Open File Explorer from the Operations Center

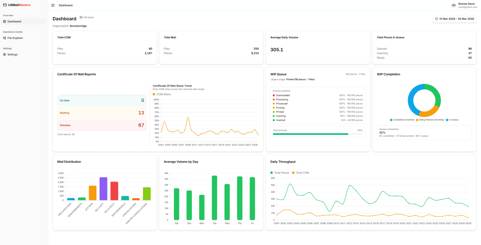[x=15, y=38]
